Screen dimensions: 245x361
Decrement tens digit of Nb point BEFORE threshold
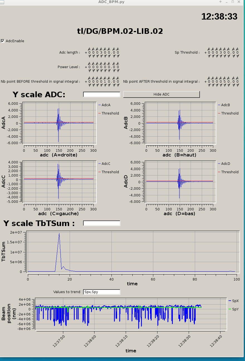click(x=105, y=85)
